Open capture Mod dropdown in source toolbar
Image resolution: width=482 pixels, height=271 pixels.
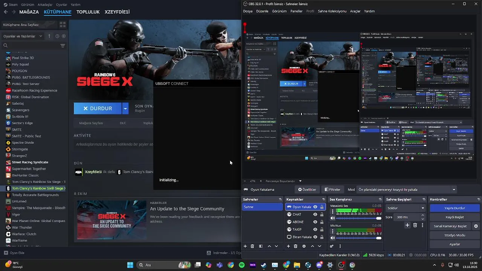tap(407, 190)
